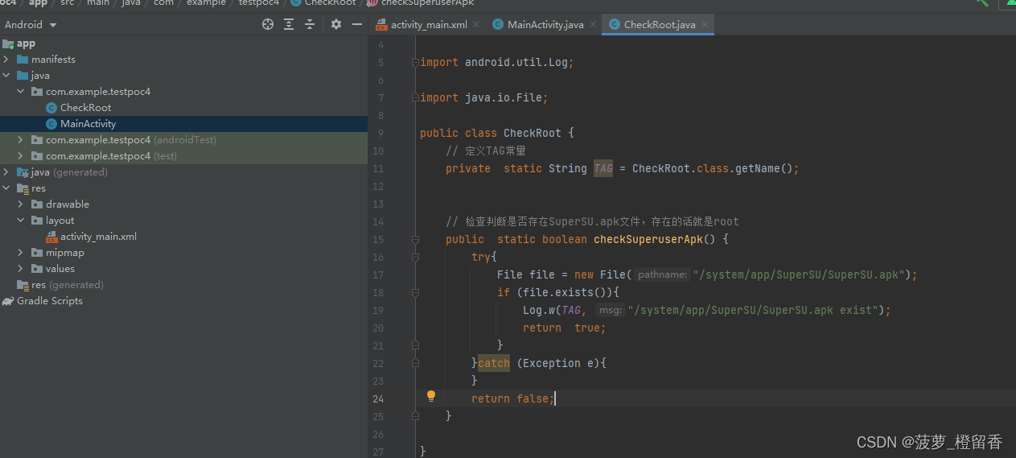Click fold end marker at line 25
Image resolution: width=1016 pixels, height=458 pixels.
pyautogui.click(x=415, y=416)
